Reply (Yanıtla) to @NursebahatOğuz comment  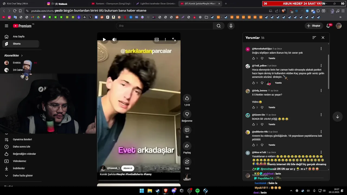272,58
